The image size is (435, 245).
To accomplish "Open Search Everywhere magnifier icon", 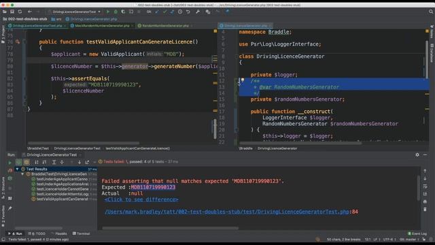I will coord(431,12).
